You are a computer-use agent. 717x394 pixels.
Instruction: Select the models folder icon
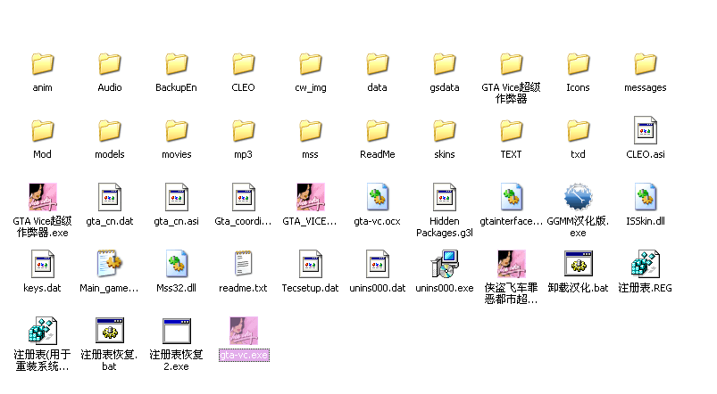[x=110, y=130]
